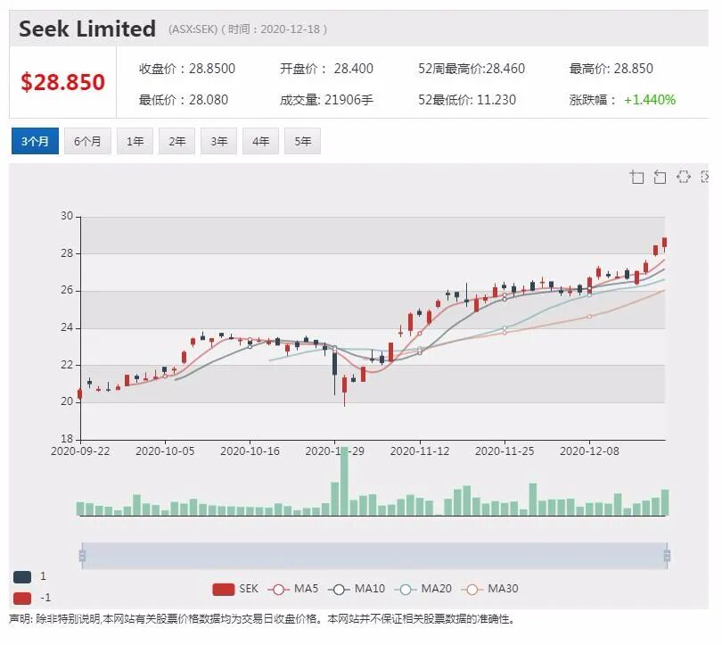Click 最低价：28.080 value
The width and height of the screenshot is (722, 645).
184,100
